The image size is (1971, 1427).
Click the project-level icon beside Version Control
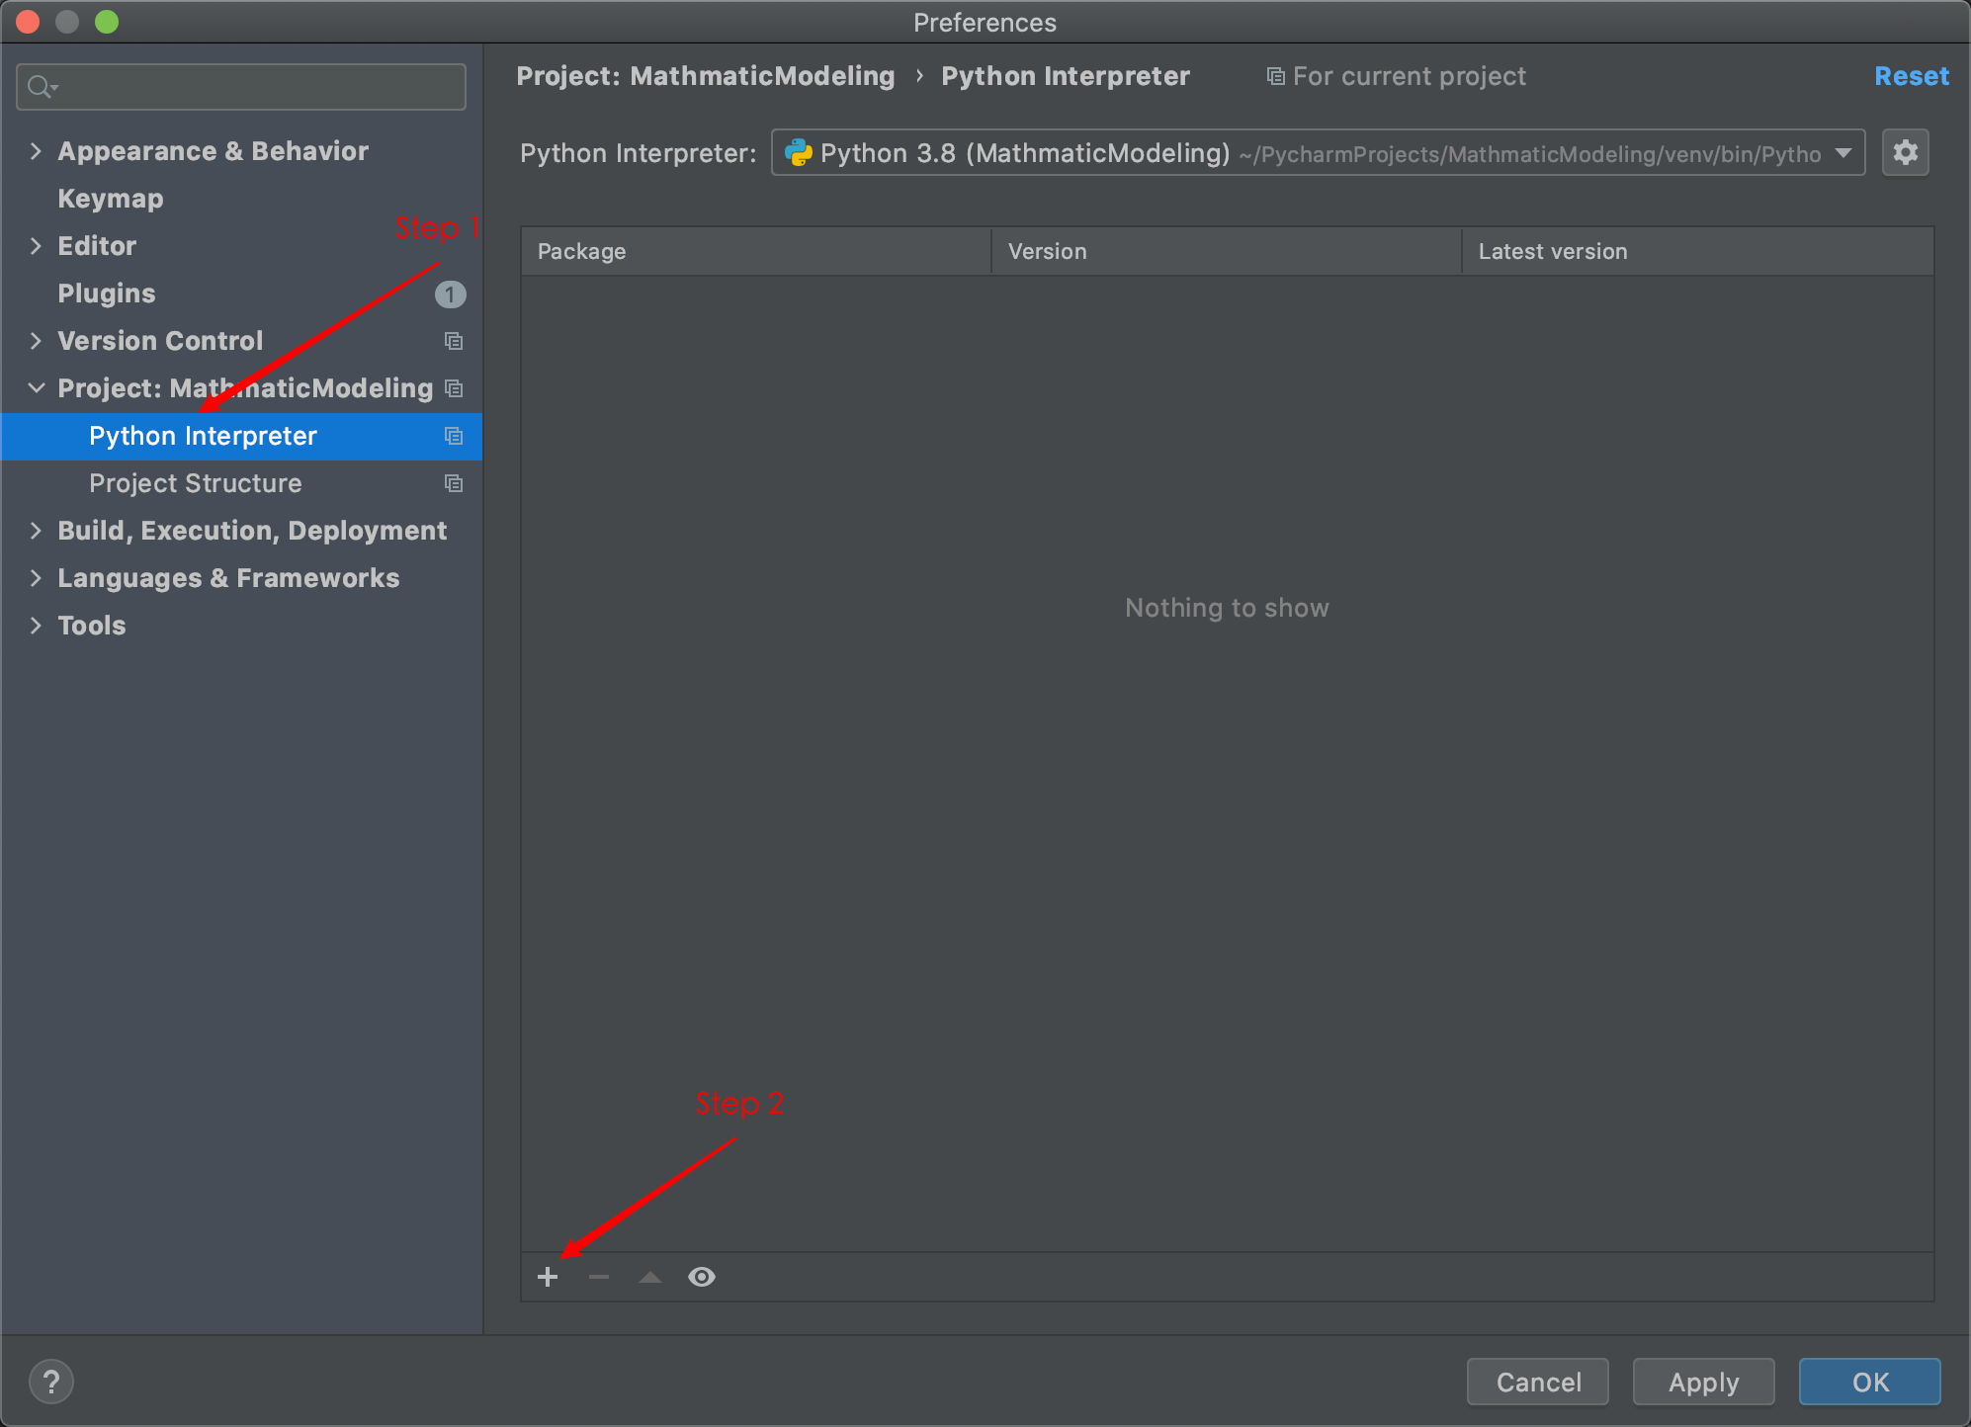(454, 341)
